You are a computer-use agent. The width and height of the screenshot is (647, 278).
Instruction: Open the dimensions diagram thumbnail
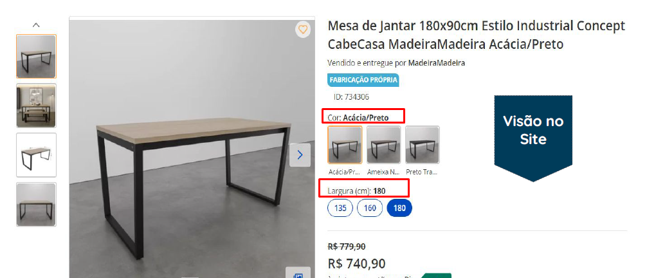(x=36, y=155)
